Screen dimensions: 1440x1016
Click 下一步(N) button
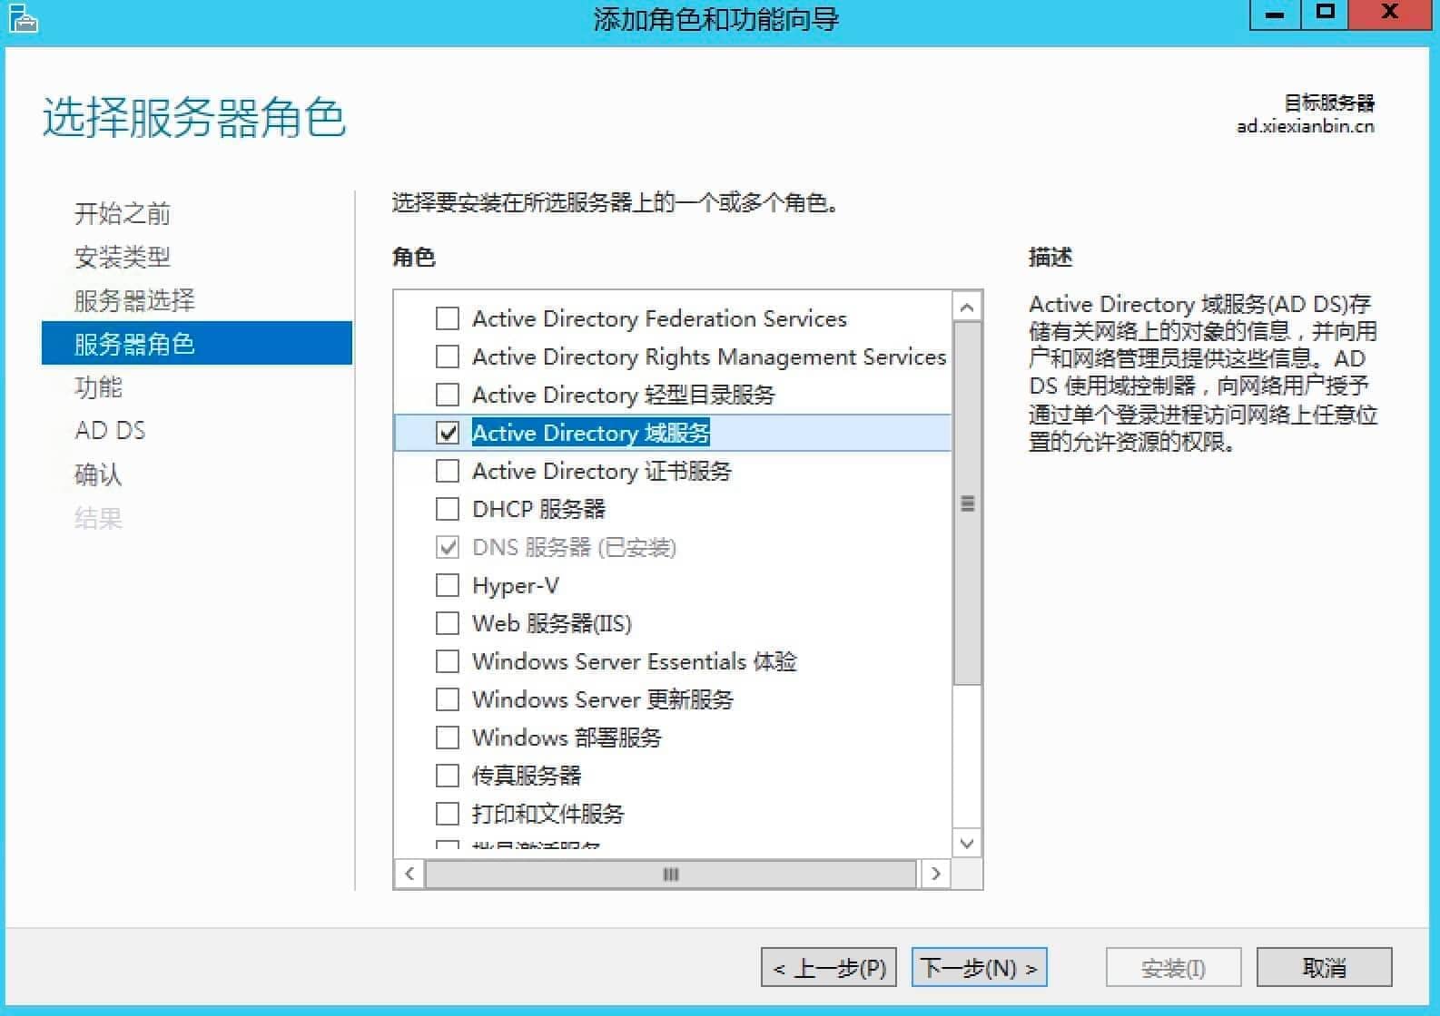979,968
